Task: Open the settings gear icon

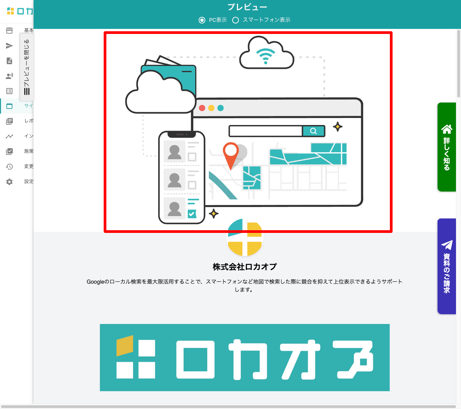Action: coord(9,181)
